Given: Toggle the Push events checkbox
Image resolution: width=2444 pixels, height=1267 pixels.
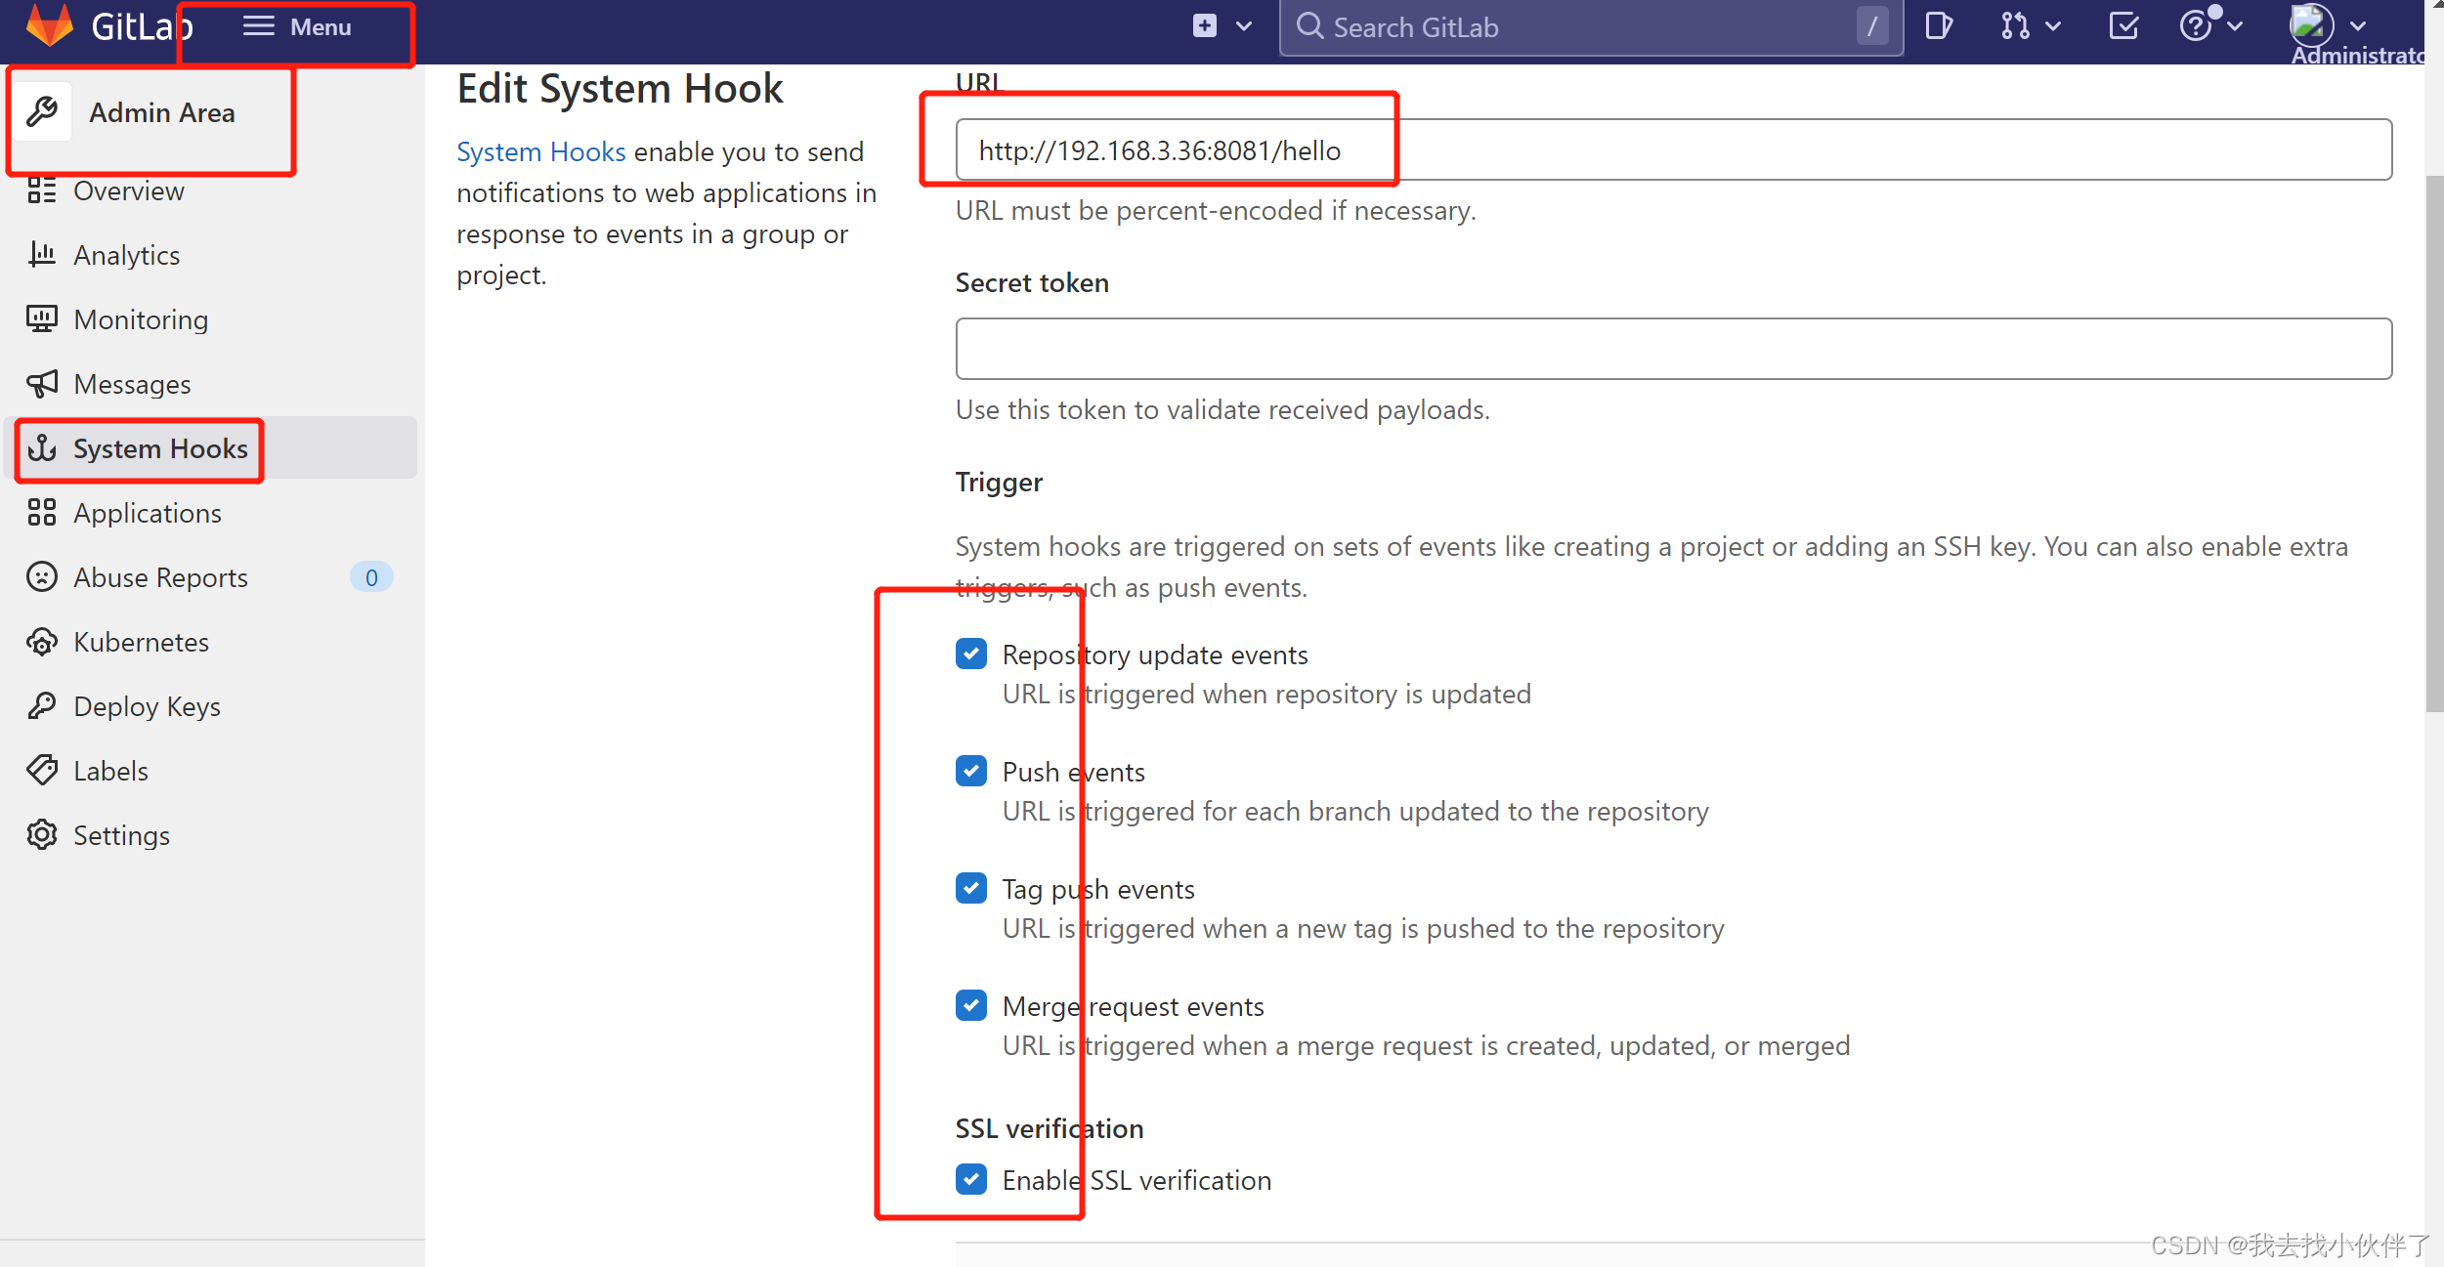Looking at the screenshot, I should pos(971,772).
